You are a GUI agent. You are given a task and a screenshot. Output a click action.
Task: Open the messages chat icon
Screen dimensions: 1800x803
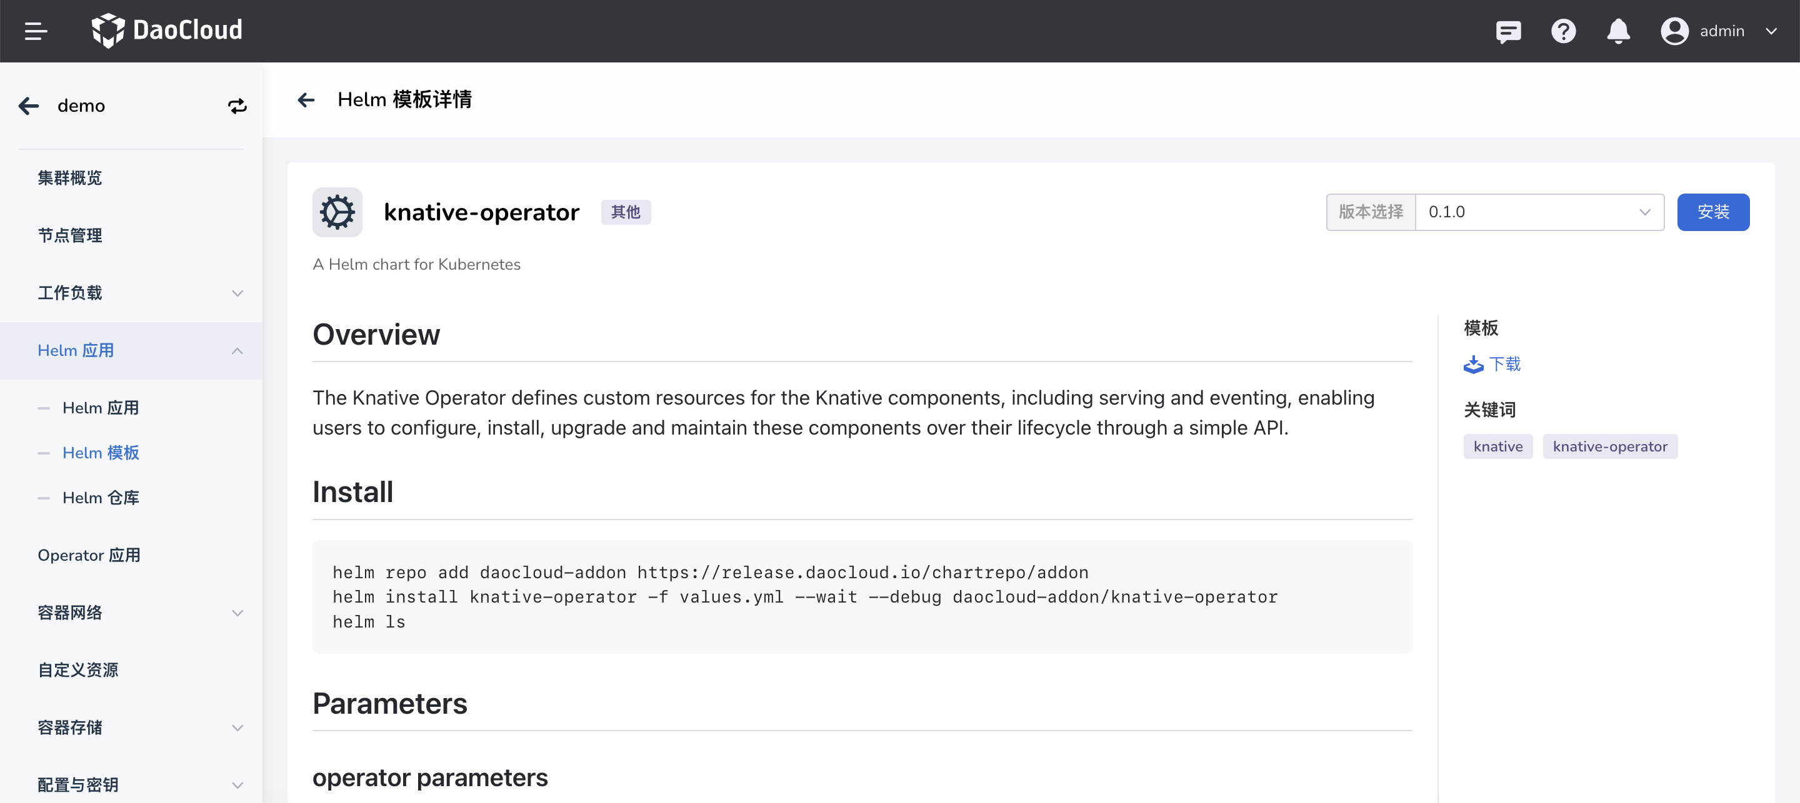pos(1508,31)
